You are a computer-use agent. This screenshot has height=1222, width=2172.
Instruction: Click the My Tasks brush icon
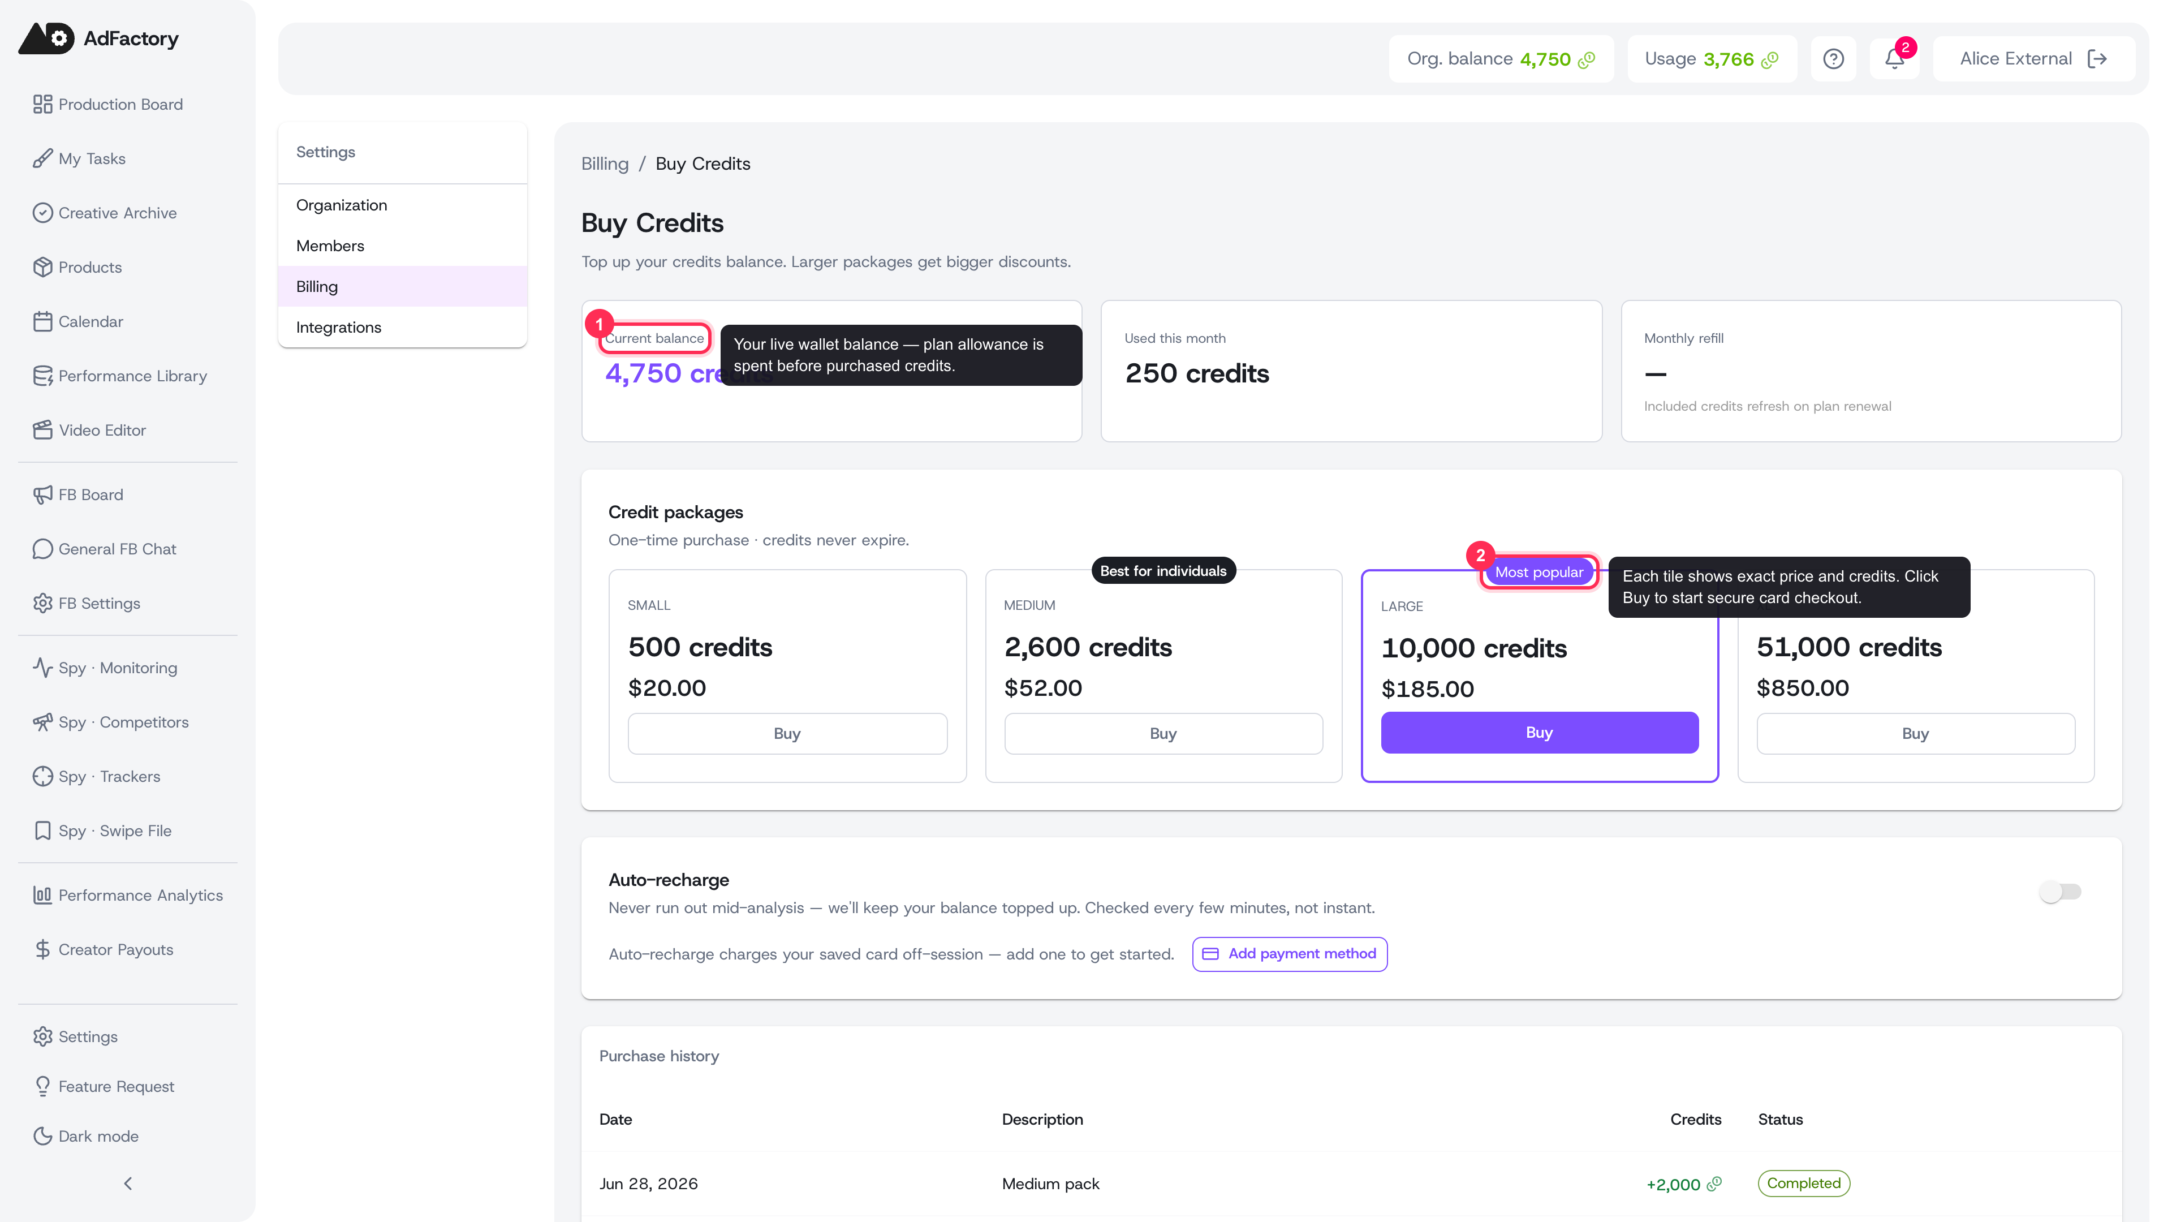tap(42, 158)
